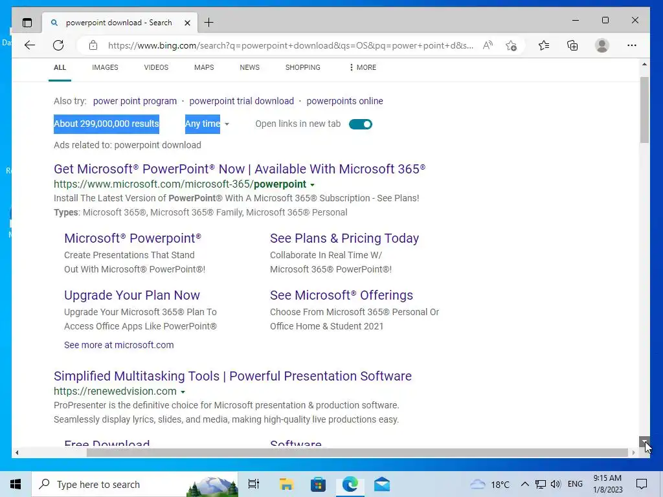663x497 pixels.
Task: Switch to the MAPS tab
Action: pyautogui.click(x=204, y=67)
